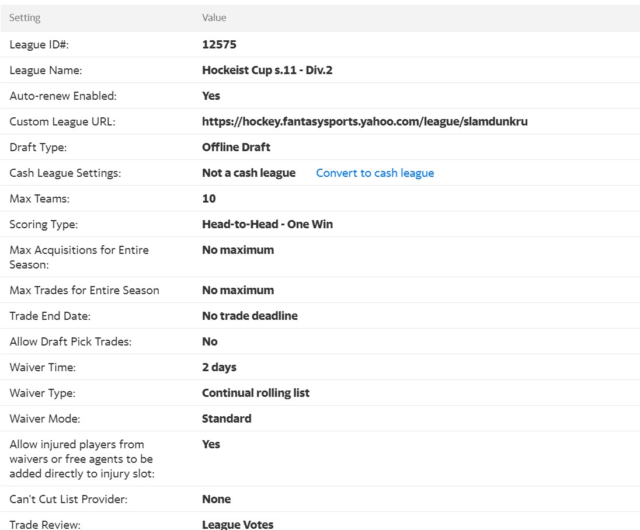Click the No trade deadline value
Viewport: 640px width, 530px height.
(249, 316)
